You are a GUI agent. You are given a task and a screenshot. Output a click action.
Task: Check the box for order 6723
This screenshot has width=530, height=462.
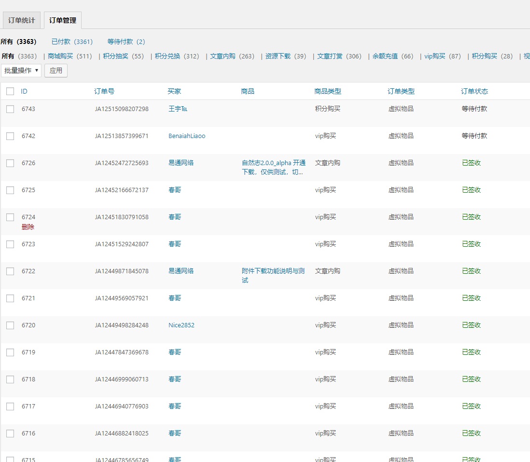coord(10,244)
